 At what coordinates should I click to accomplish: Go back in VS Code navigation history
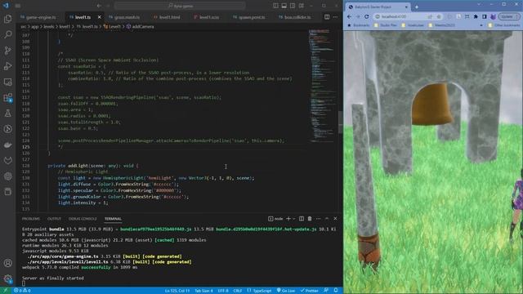click(x=99, y=6)
